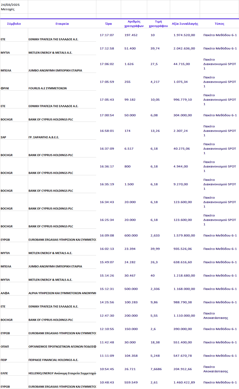Select the price cell 18,38
This screenshot has width=239, height=389.
[x=155, y=342]
